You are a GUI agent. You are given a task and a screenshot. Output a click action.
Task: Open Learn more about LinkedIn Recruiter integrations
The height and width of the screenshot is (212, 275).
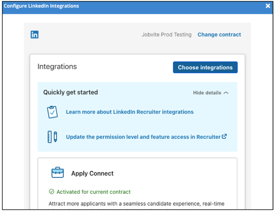(x=130, y=112)
